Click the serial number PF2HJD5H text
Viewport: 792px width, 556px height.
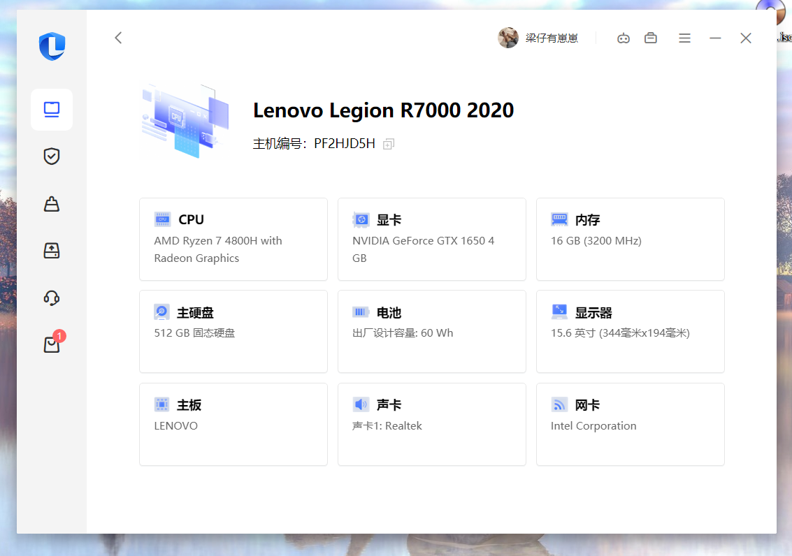[345, 144]
